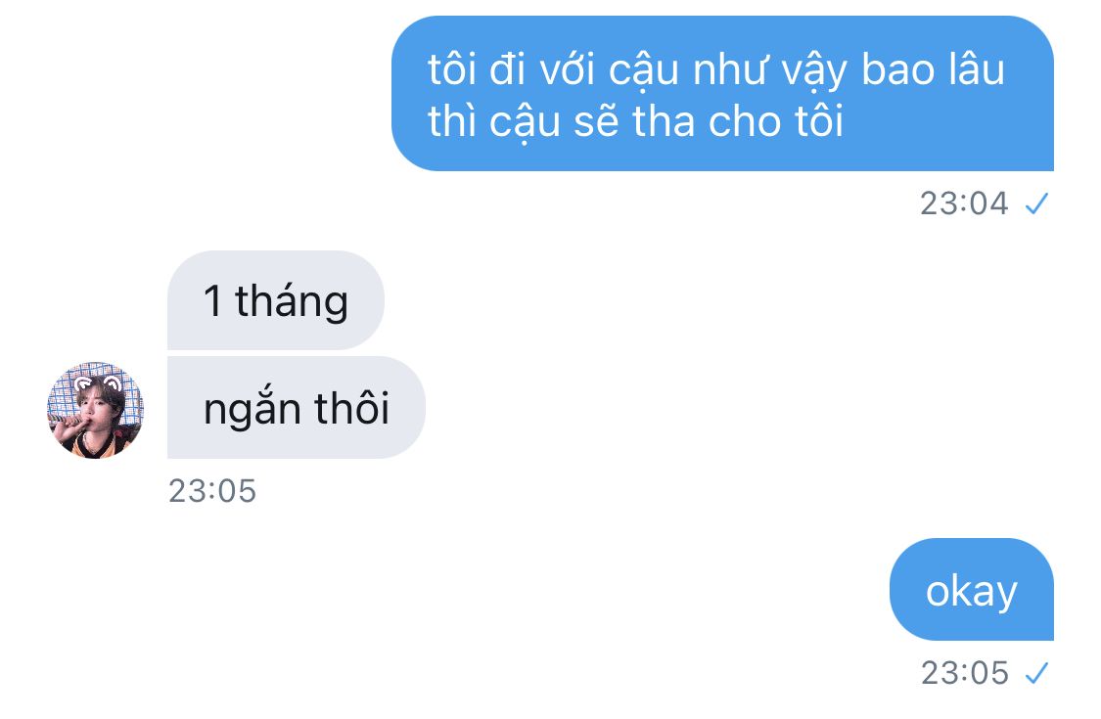The image size is (1101, 719).
Task: Open the sender's round profile avatar
Action: [96, 411]
